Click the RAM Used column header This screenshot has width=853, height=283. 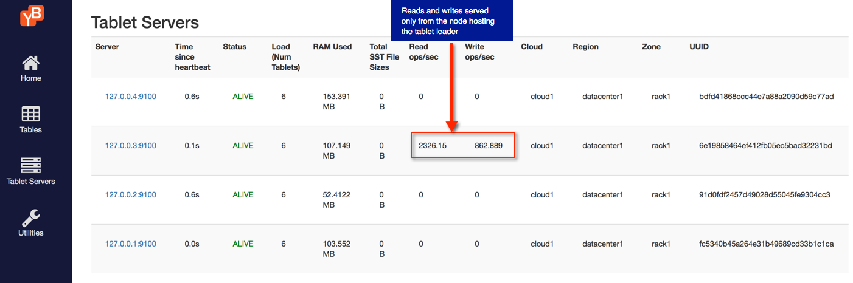332,47
